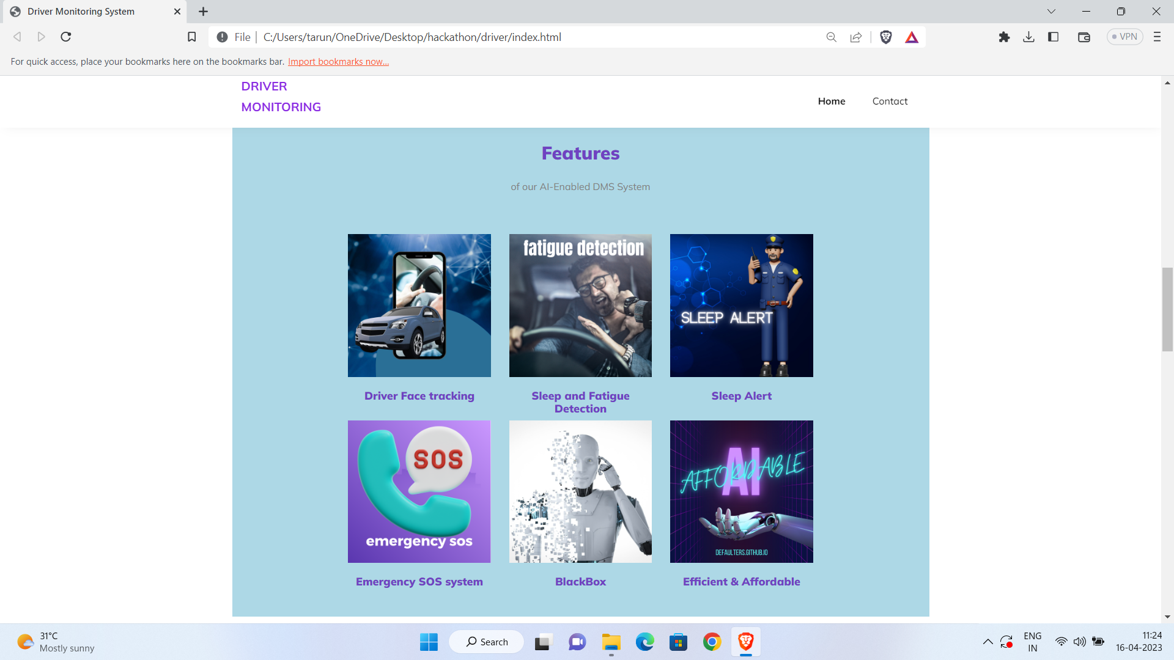Screen dimensions: 1174x660
Task: Show hidden system tray icons chevron
Action: pos(988,642)
